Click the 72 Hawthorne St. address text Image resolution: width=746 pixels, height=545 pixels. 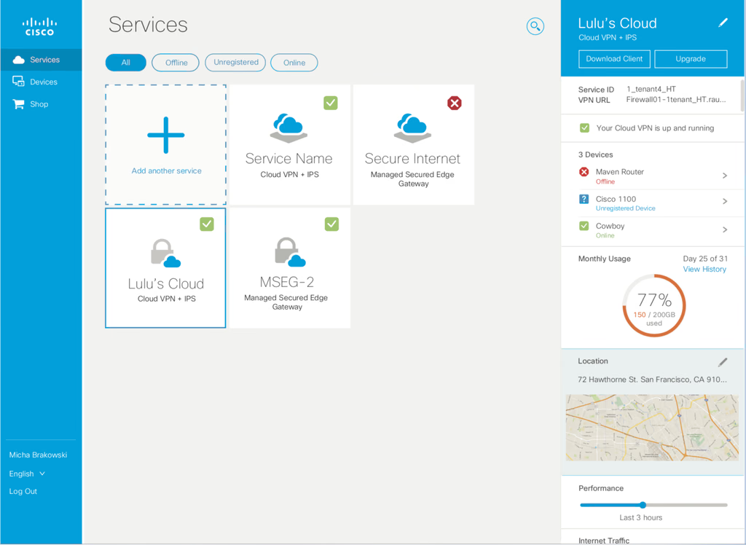coord(652,380)
